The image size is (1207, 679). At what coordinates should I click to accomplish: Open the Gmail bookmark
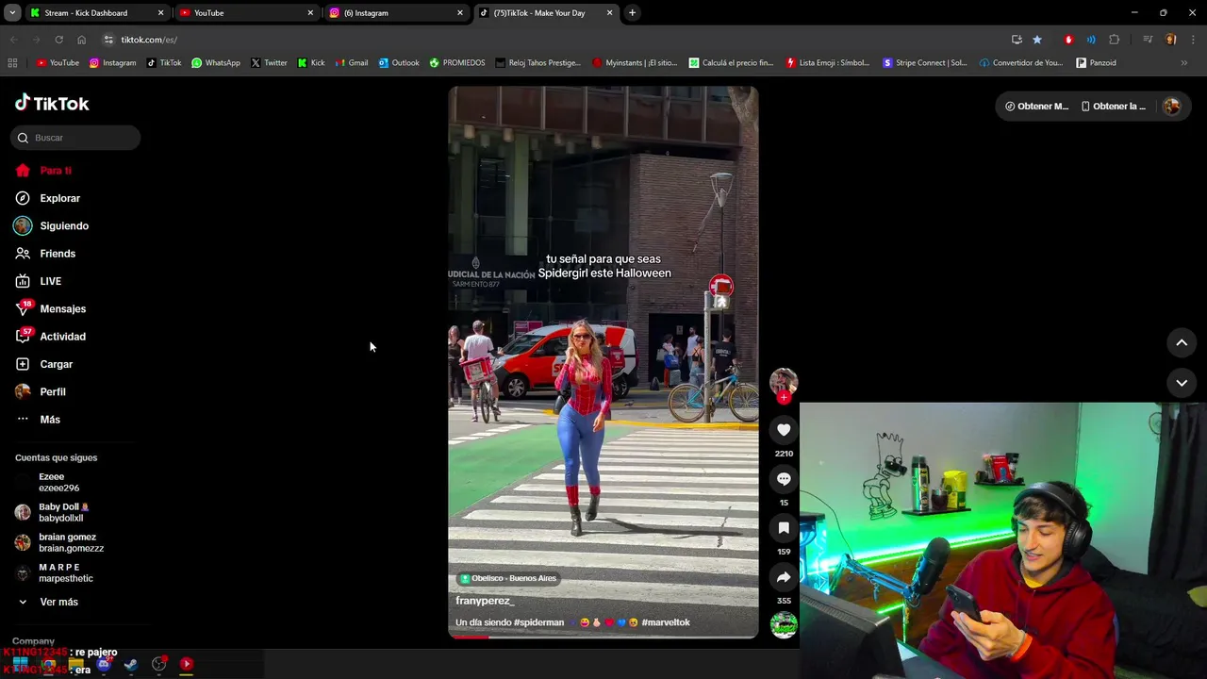(x=351, y=63)
